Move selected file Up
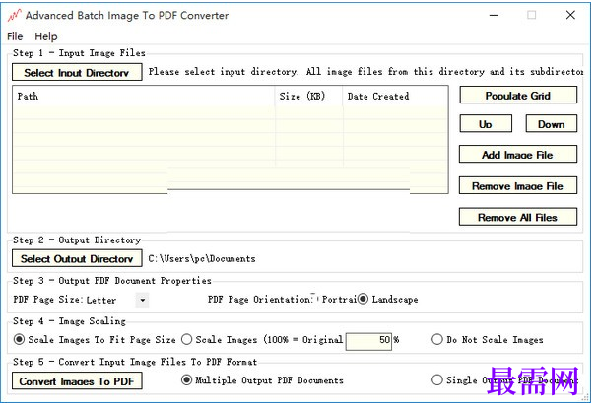Viewport: 597px width, 412px height. coord(486,124)
